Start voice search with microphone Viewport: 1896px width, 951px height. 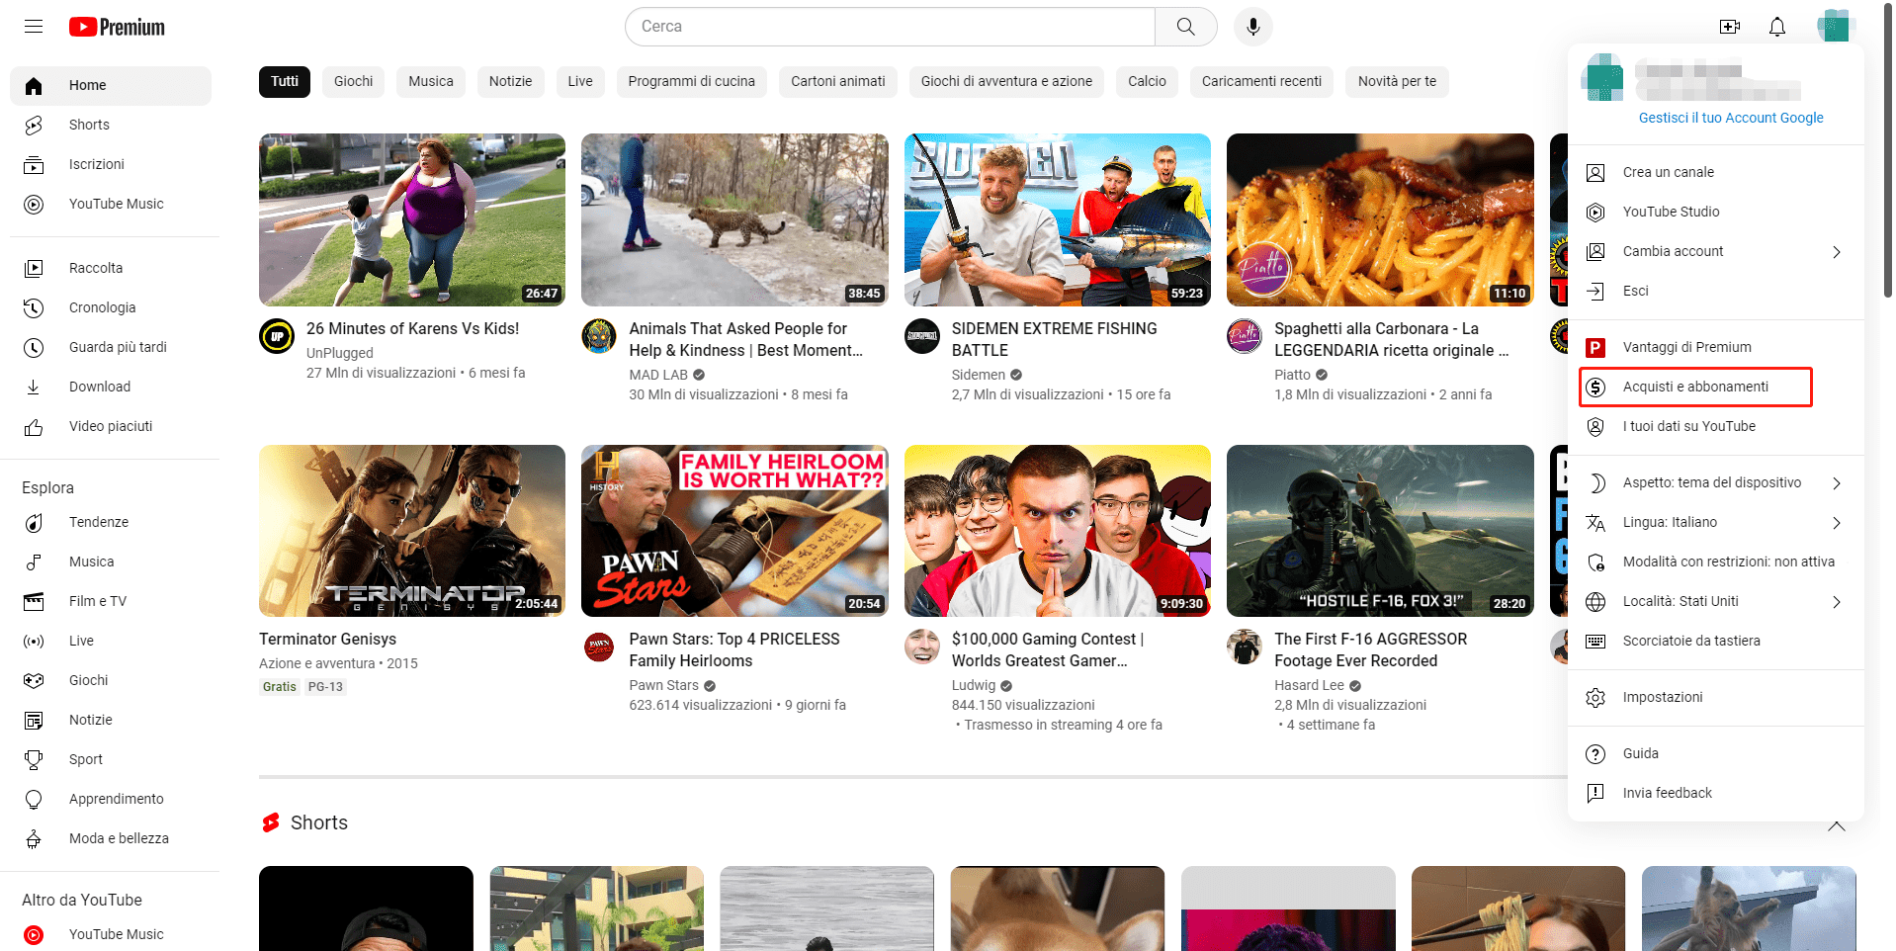(1252, 27)
